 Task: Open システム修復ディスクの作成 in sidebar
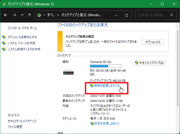coord(24,49)
